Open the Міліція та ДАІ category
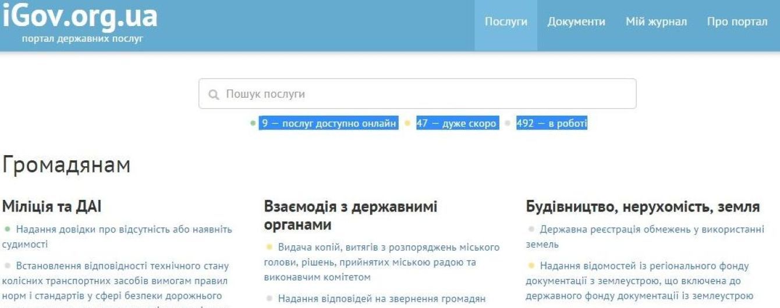 52,206
